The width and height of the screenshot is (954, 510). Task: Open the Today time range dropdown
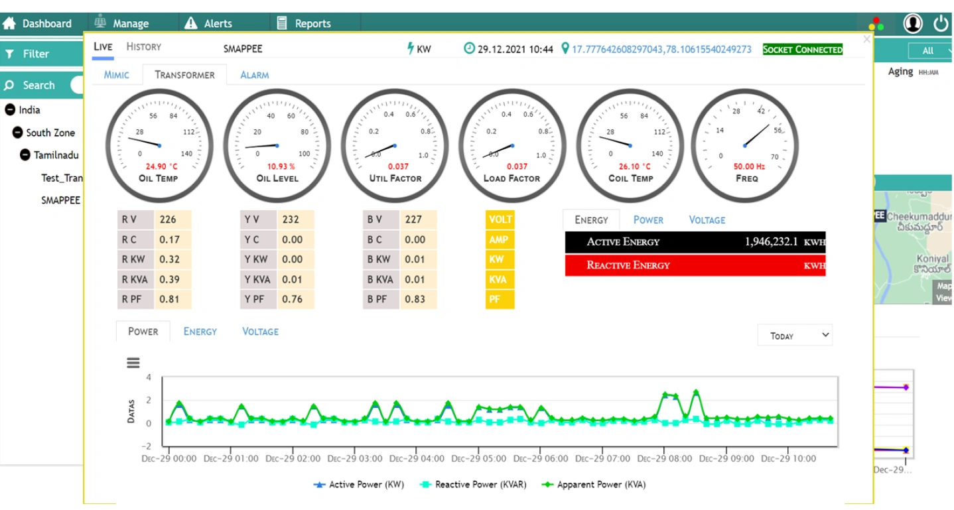point(794,335)
